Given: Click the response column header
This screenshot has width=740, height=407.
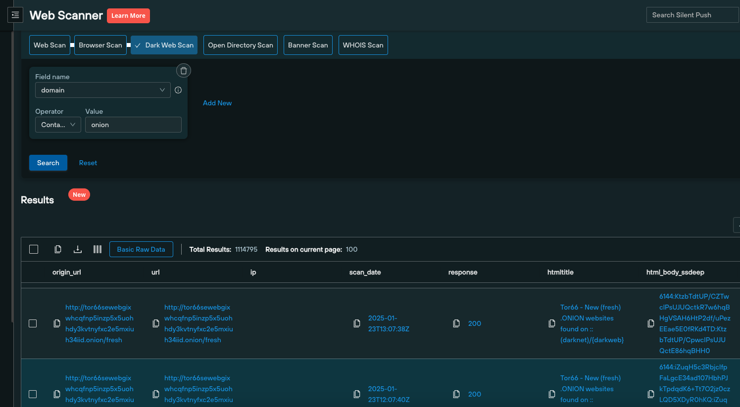Looking at the screenshot, I should click(463, 272).
